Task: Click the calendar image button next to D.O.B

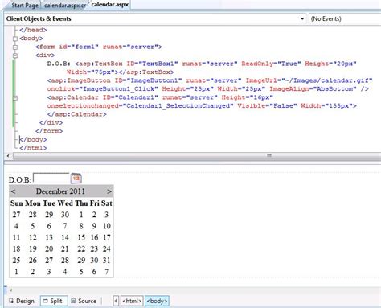Action: (x=76, y=179)
